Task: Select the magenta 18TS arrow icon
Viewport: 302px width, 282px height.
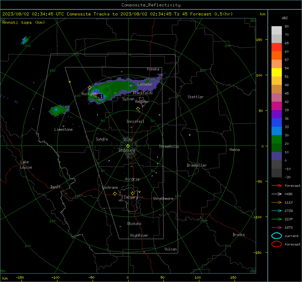Action: point(276,228)
